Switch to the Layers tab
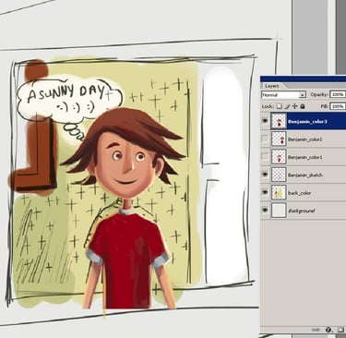This screenshot has width=346, height=338. point(272,86)
